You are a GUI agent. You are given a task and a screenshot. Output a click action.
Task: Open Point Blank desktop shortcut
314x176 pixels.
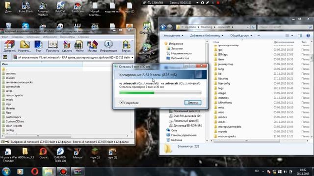coord(26,7)
